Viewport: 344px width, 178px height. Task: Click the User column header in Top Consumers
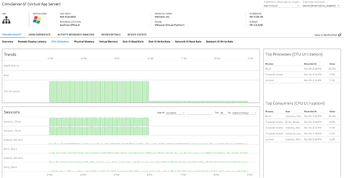coord(288,111)
